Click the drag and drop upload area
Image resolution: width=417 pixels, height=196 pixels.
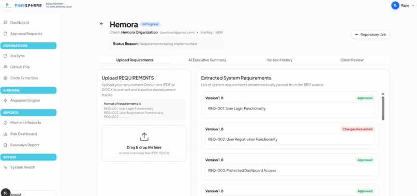pyautogui.click(x=144, y=143)
